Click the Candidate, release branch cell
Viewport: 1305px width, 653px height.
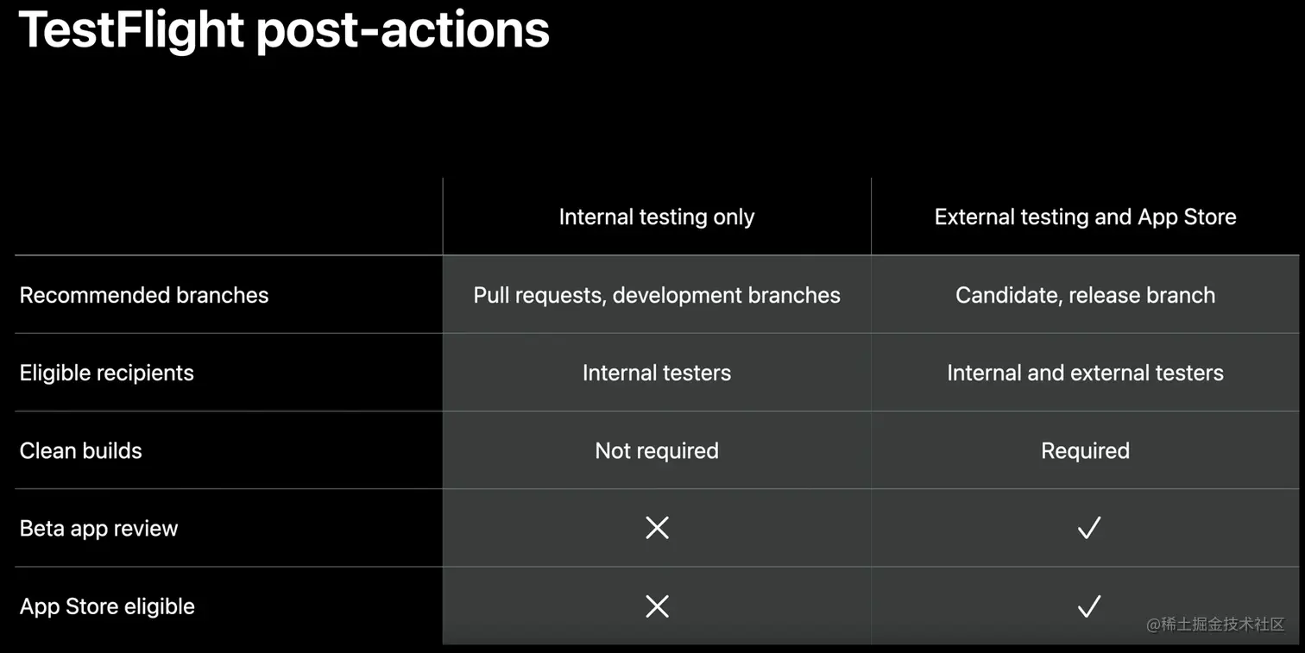(x=1085, y=295)
